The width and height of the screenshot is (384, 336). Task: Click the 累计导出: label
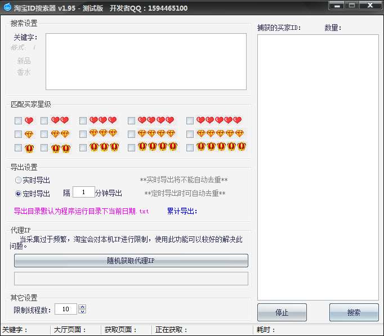pos(182,211)
